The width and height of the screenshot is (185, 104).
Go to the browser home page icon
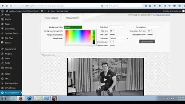coord(160,6)
